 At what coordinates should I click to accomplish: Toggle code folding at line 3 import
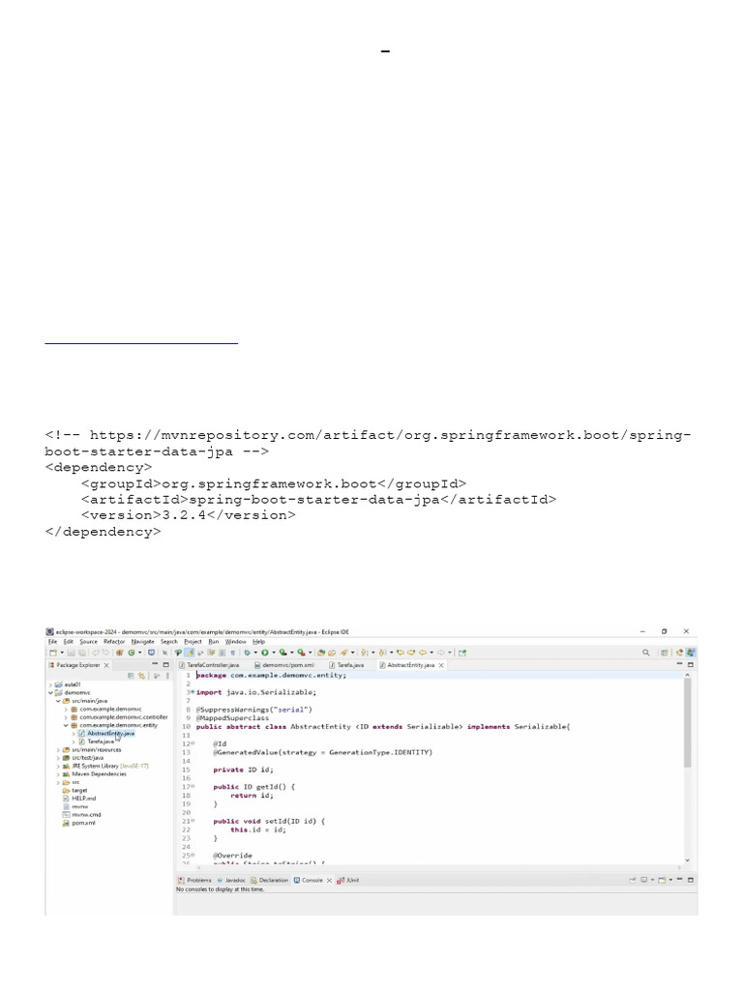point(193,692)
